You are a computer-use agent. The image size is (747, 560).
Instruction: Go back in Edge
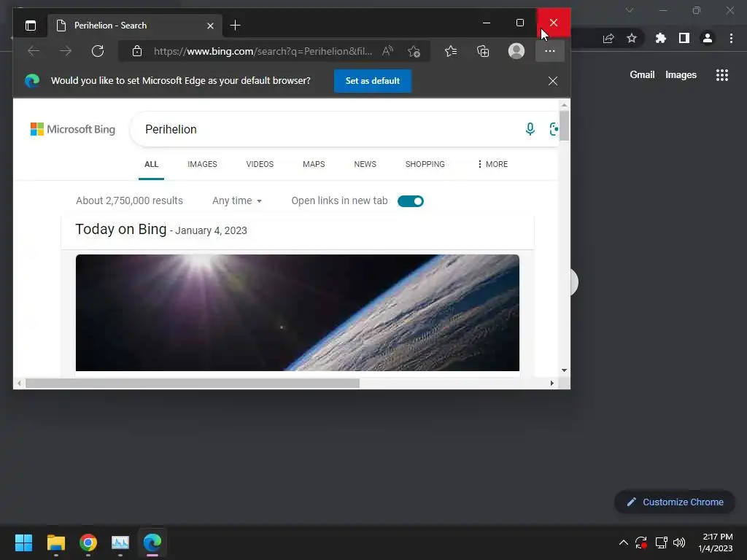34,51
